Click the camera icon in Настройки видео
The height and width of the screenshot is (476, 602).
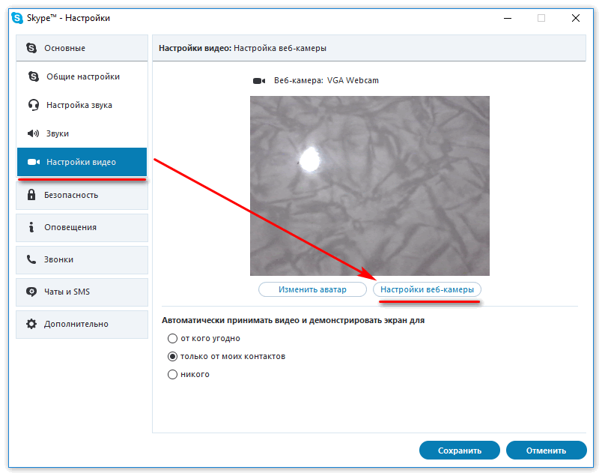coord(34,162)
